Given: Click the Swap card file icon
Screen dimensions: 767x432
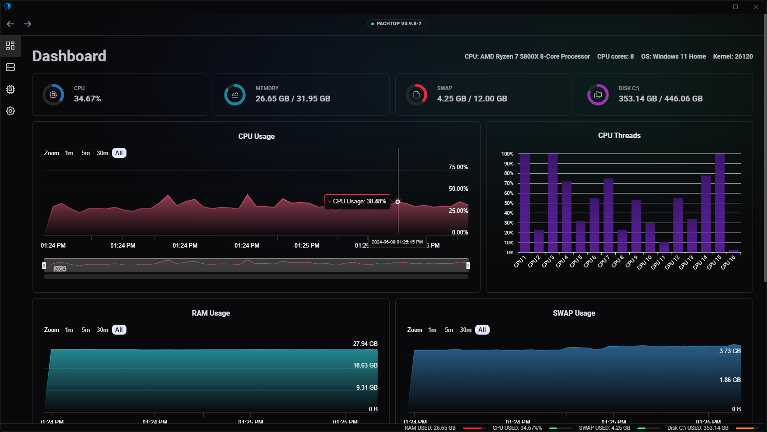Looking at the screenshot, I should [416, 95].
